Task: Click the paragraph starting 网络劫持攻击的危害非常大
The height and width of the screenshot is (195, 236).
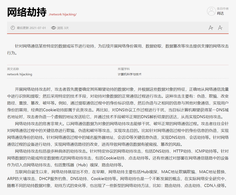Action: [x=118, y=134]
